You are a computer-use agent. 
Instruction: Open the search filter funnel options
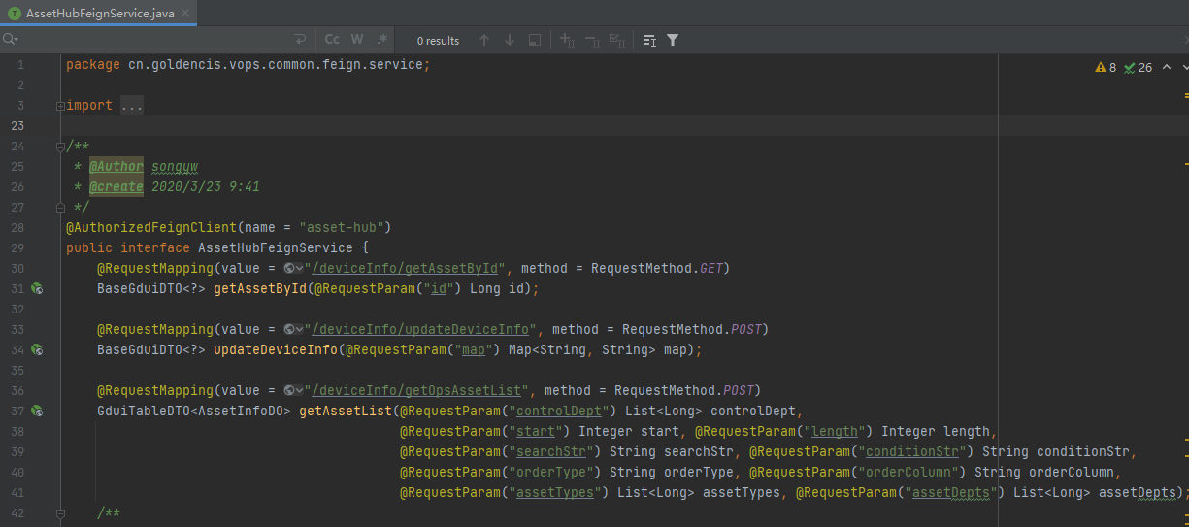[673, 40]
